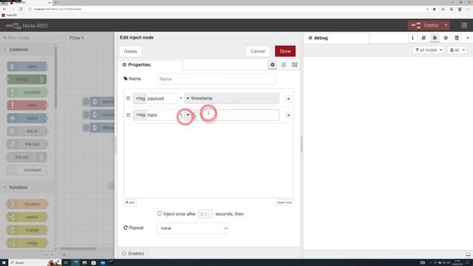Click the filter nodes search box
This screenshot has width=473, height=266.
(x=28, y=38)
